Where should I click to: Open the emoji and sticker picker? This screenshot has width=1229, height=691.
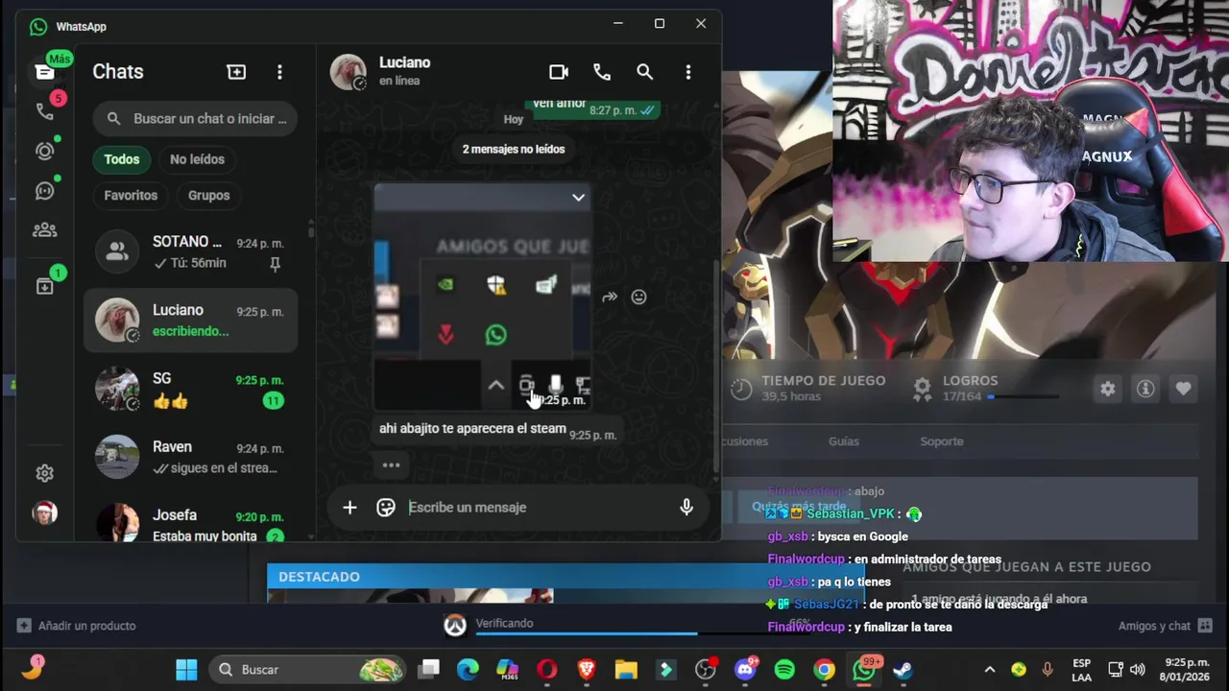click(386, 508)
